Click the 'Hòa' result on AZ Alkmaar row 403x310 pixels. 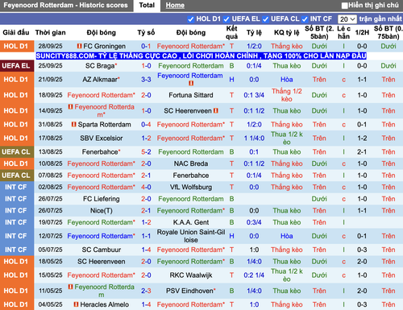[286, 80]
